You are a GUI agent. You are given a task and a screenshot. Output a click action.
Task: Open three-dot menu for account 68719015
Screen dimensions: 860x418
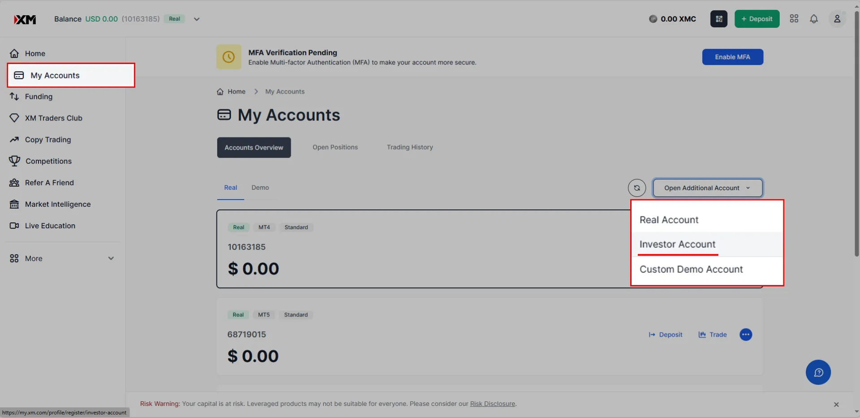745,334
